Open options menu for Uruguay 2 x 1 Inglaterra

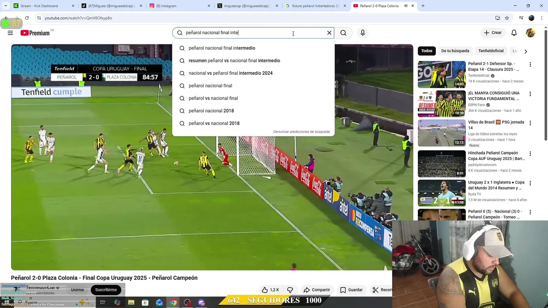[530, 183]
